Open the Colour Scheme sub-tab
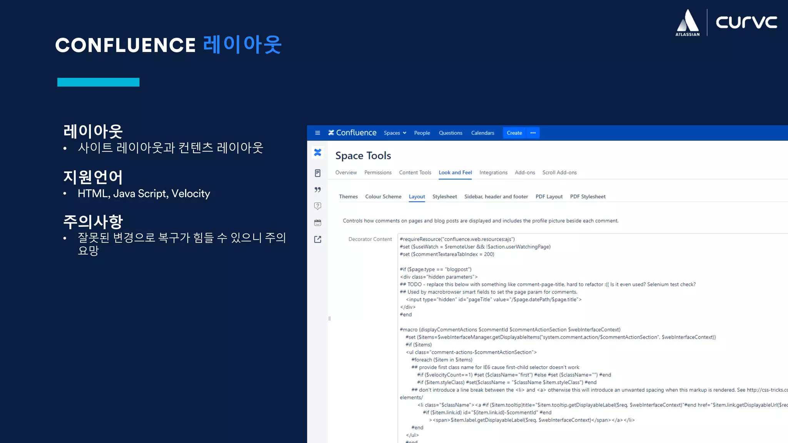The image size is (788, 443). click(x=383, y=197)
